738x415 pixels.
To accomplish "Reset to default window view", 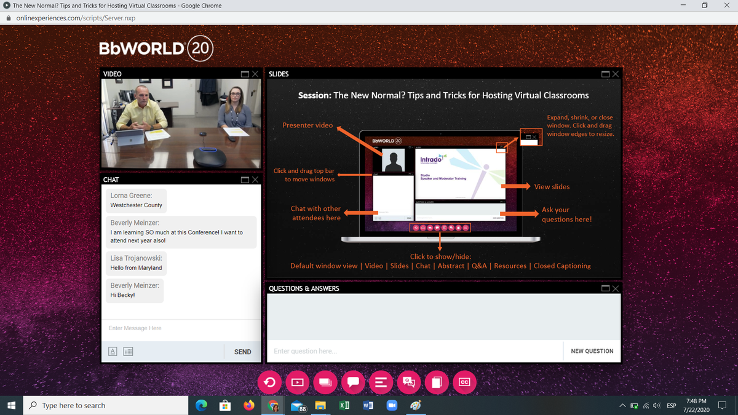I will click(x=269, y=382).
